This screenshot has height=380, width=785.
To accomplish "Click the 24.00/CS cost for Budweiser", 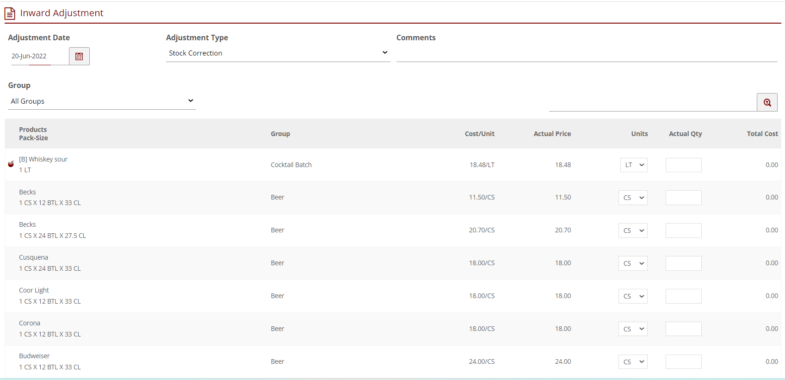I will point(482,361).
